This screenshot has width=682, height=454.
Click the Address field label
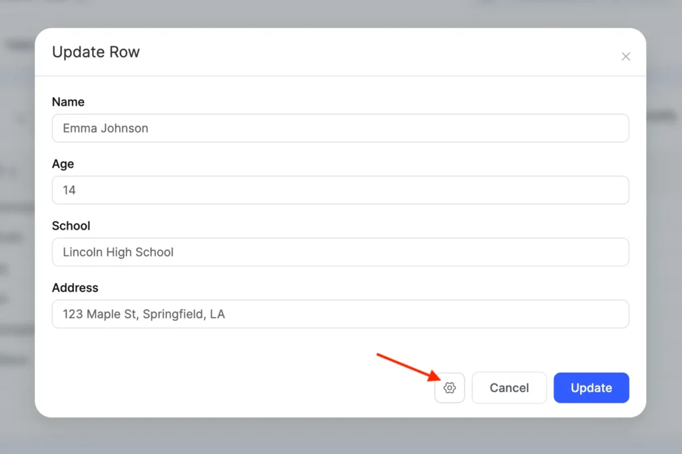pos(75,288)
